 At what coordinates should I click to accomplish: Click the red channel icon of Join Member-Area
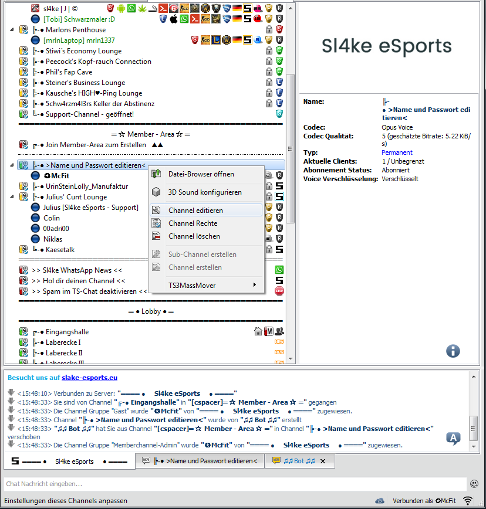coord(23,145)
